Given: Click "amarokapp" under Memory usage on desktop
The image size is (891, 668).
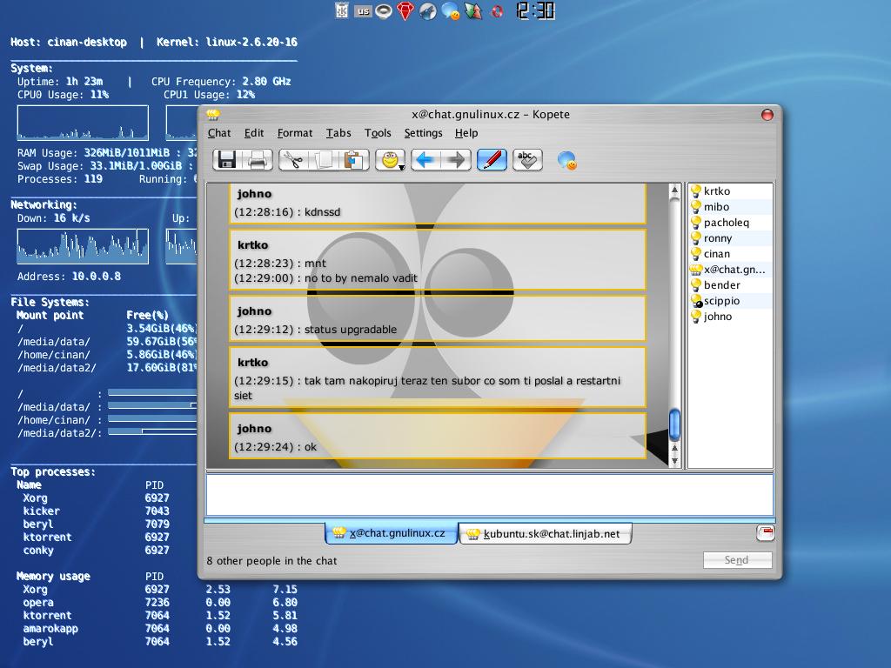Looking at the screenshot, I should tap(50, 629).
